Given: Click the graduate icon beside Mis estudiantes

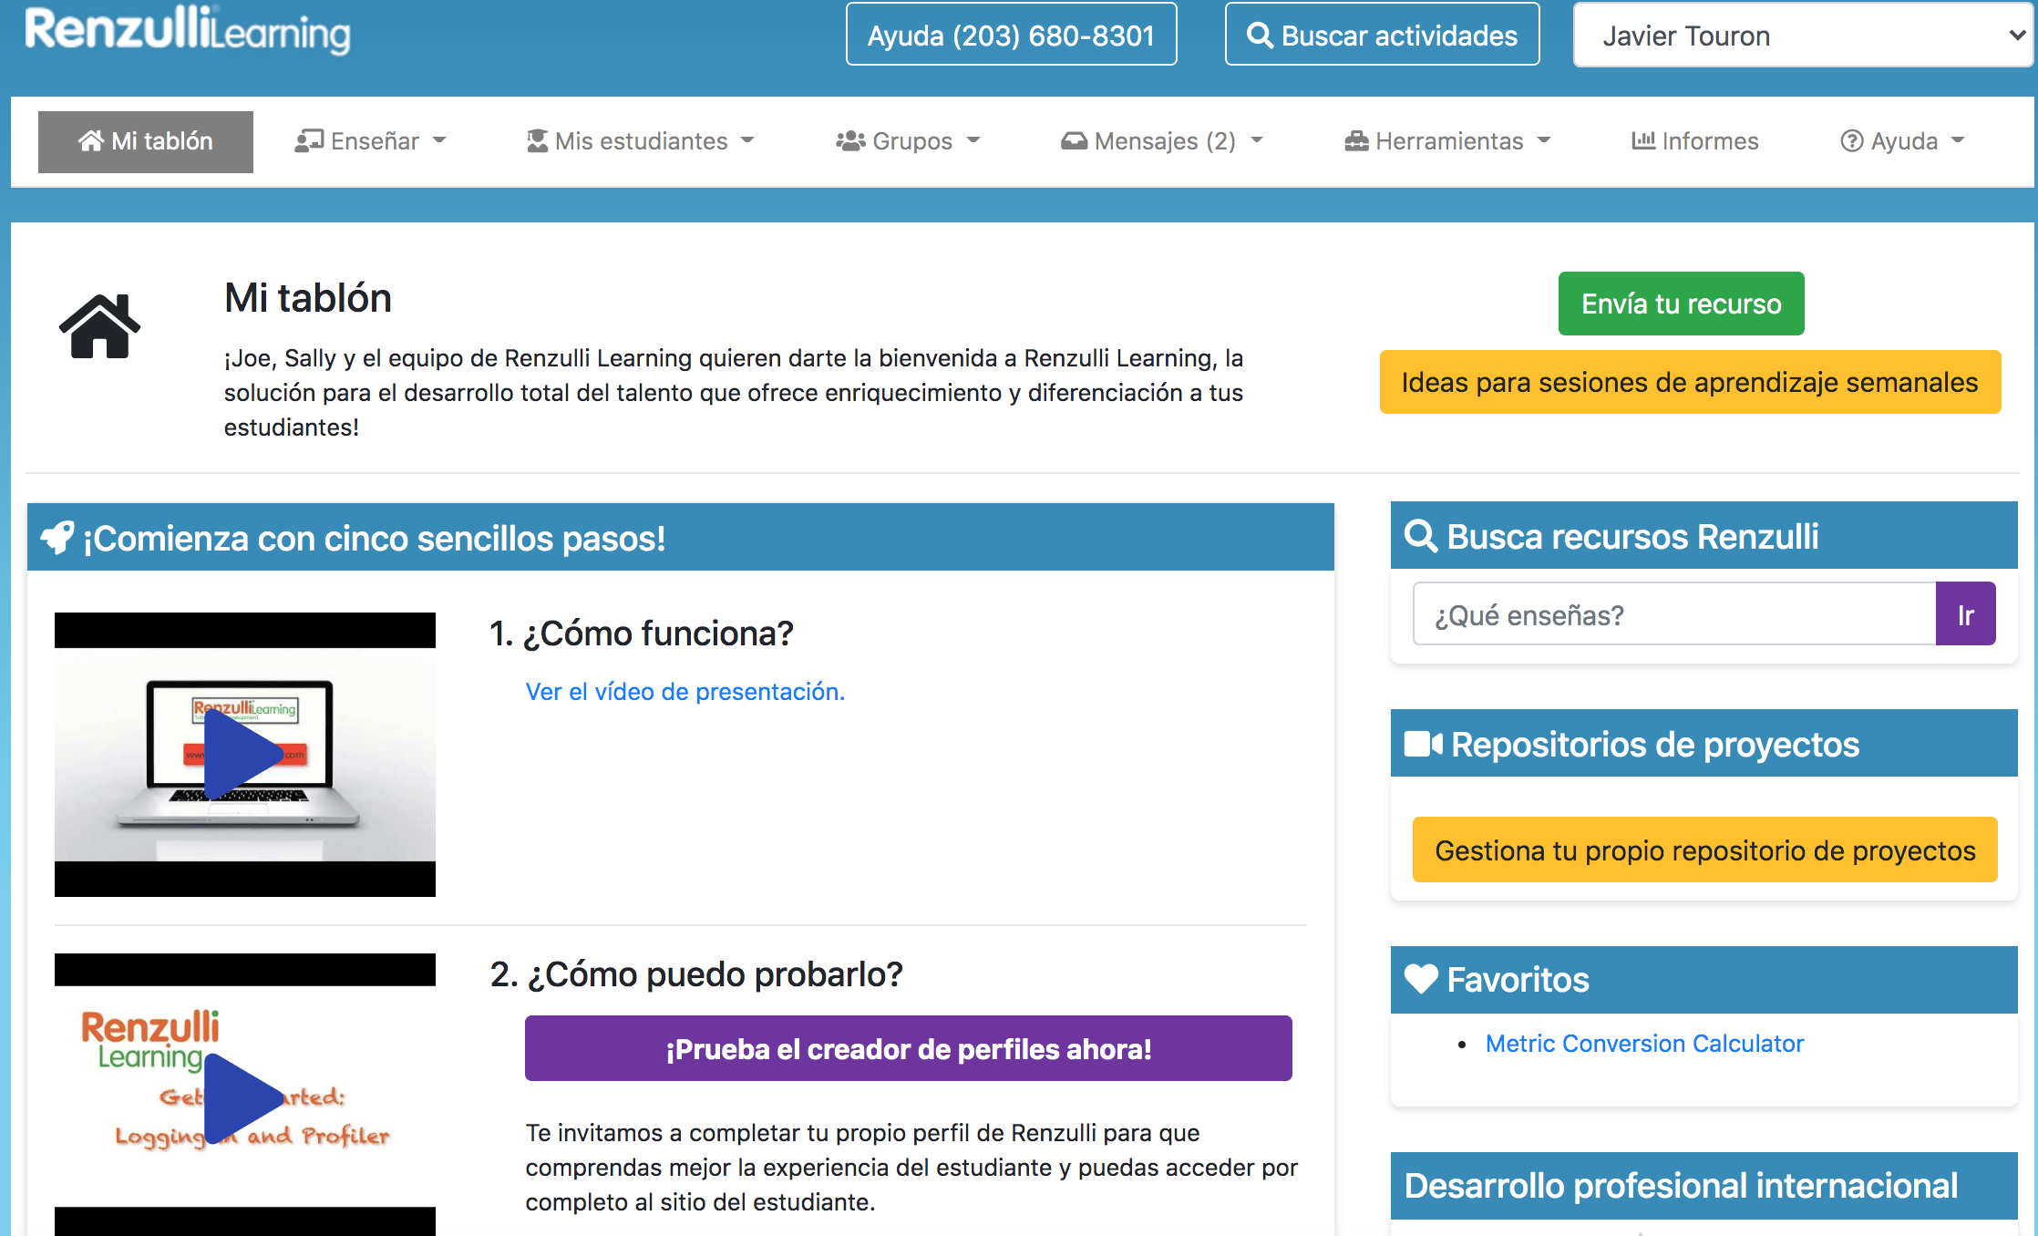Looking at the screenshot, I should (x=537, y=141).
